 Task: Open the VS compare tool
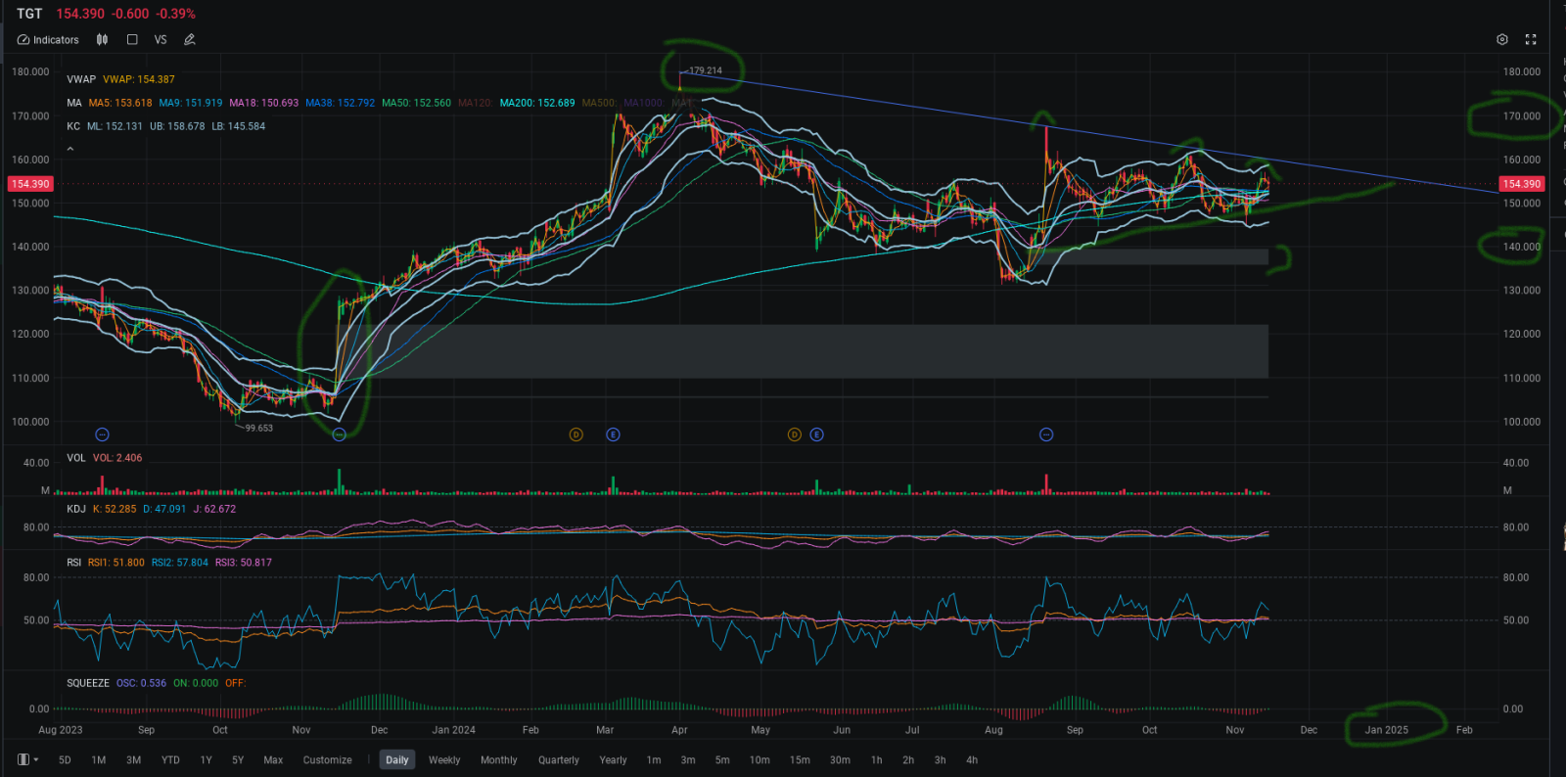point(161,40)
